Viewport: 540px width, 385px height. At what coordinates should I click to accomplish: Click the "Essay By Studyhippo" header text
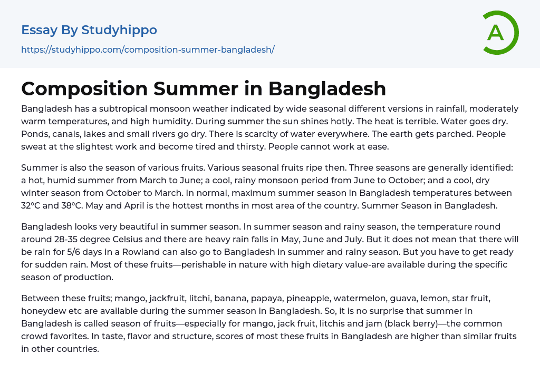tap(89, 30)
